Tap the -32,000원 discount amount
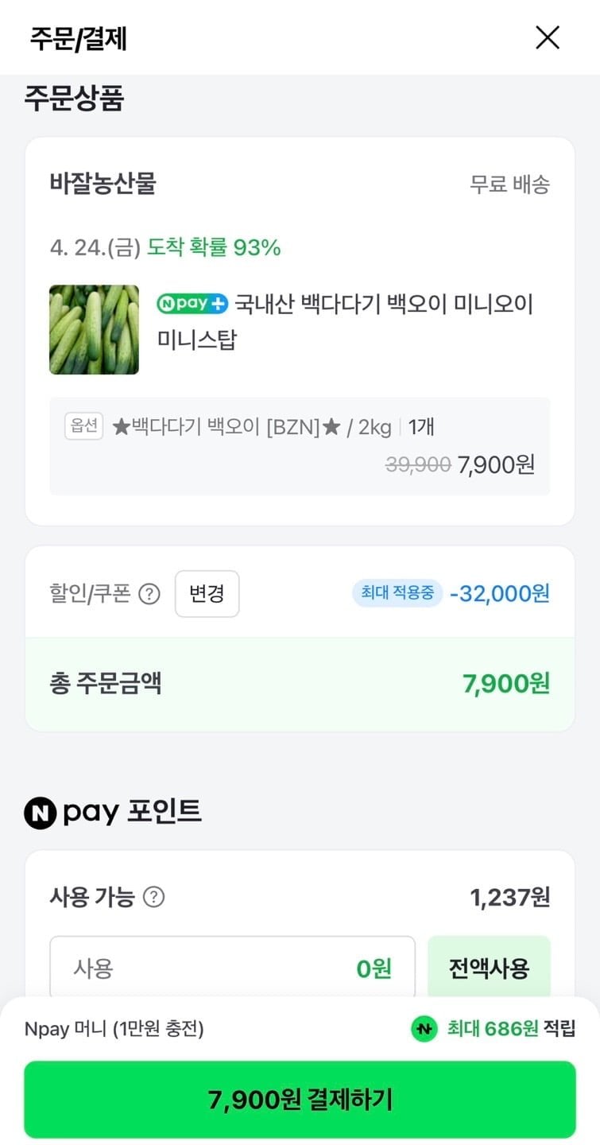Viewport: 600px width, 1145px height. (499, 594)
